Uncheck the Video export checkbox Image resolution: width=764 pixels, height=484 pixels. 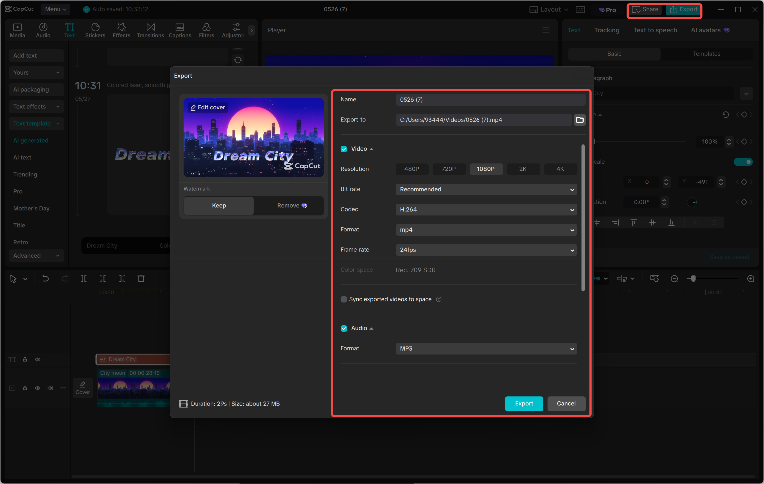(x=344, y=149)
